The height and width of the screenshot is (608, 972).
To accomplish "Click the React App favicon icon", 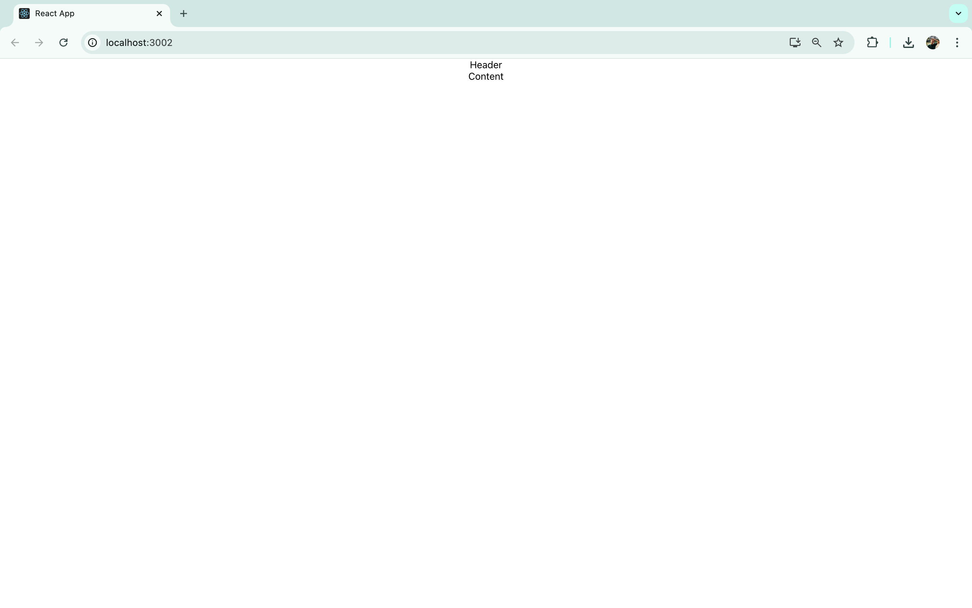I will tap(24, 13).
